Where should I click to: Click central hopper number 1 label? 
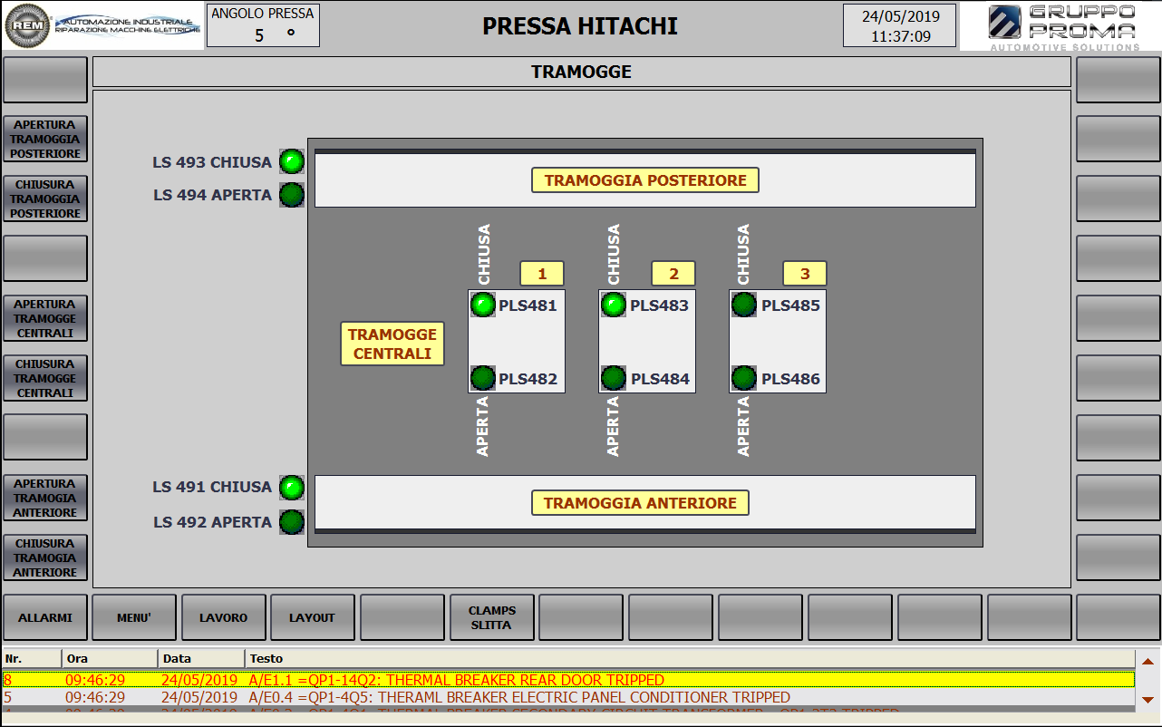click(x=542, y=274)
